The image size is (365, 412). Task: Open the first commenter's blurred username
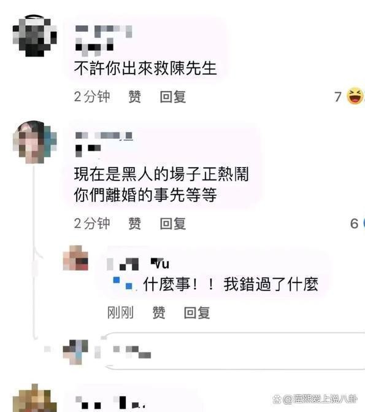[104, 41]
